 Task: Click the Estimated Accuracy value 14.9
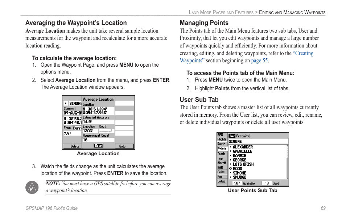coord(98,122)
